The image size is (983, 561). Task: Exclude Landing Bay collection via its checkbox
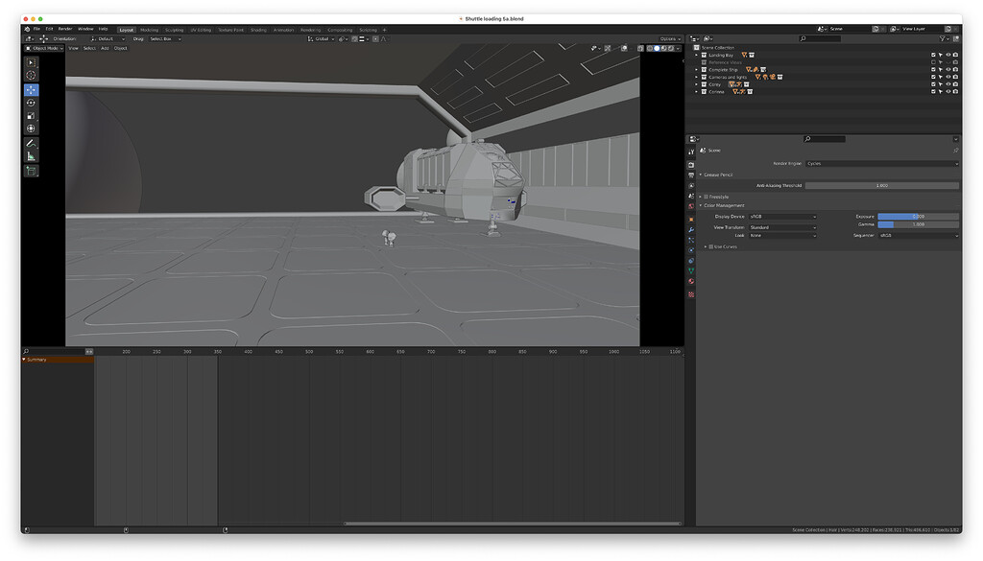tap(933, 55)
